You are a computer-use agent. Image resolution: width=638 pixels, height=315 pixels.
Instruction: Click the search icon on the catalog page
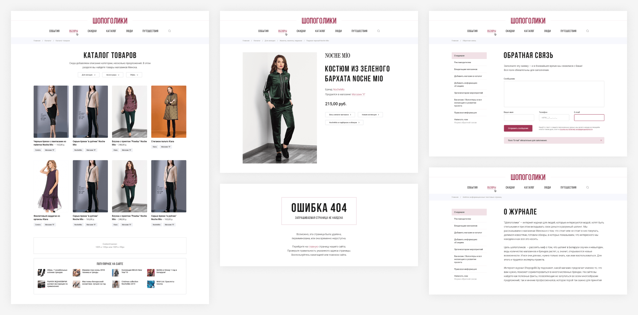pos(169,31)
